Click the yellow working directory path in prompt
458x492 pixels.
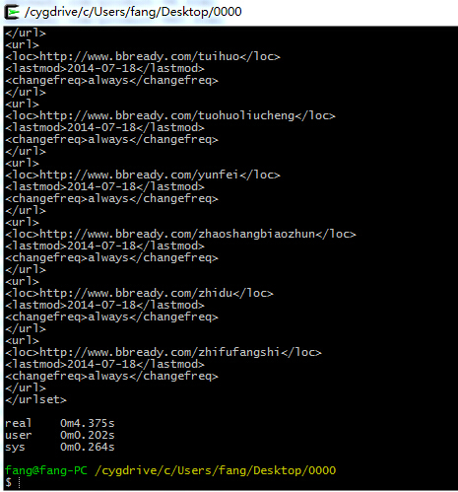(216, 470)
